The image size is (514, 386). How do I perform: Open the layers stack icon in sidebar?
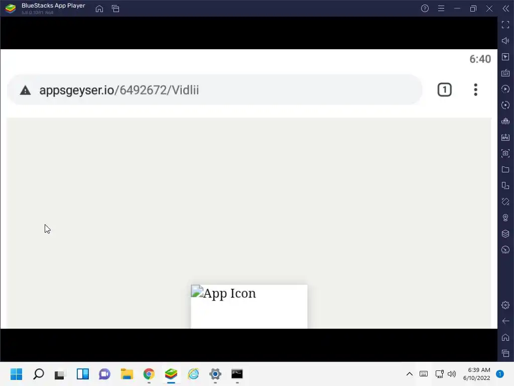pos(505,234)
